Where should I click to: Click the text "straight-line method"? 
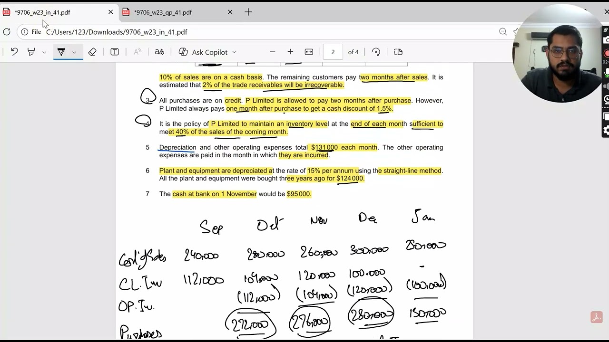(413, 171)
